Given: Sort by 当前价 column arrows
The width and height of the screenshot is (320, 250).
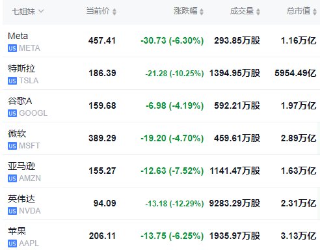Looking at the screenshot, I should 114,12.
